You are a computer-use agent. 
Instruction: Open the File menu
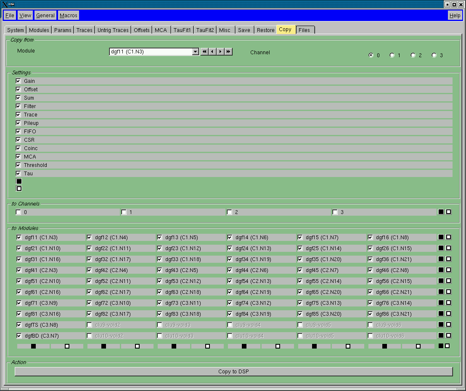point(10,16)
